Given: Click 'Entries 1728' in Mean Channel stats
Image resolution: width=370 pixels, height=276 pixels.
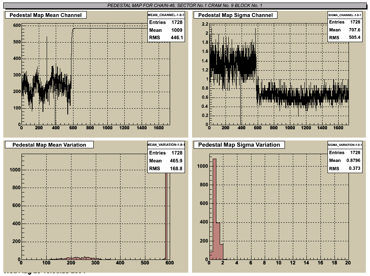Looking at the screenshot, I should tap(166, 22).
